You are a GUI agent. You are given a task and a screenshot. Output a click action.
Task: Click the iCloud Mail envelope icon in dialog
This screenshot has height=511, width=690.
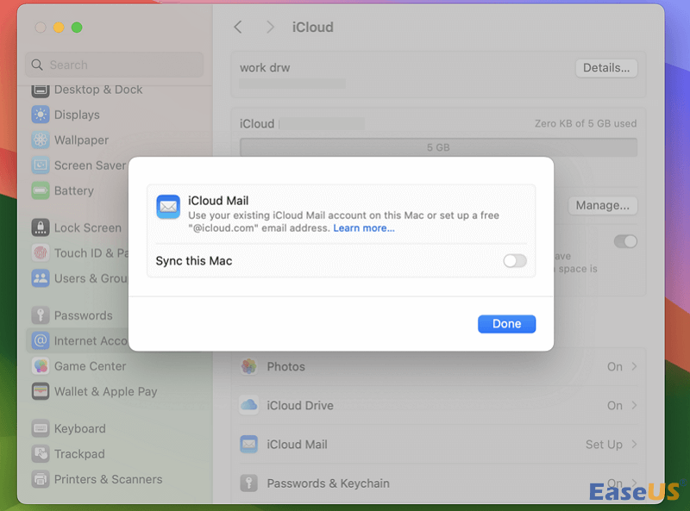(168, 207)
